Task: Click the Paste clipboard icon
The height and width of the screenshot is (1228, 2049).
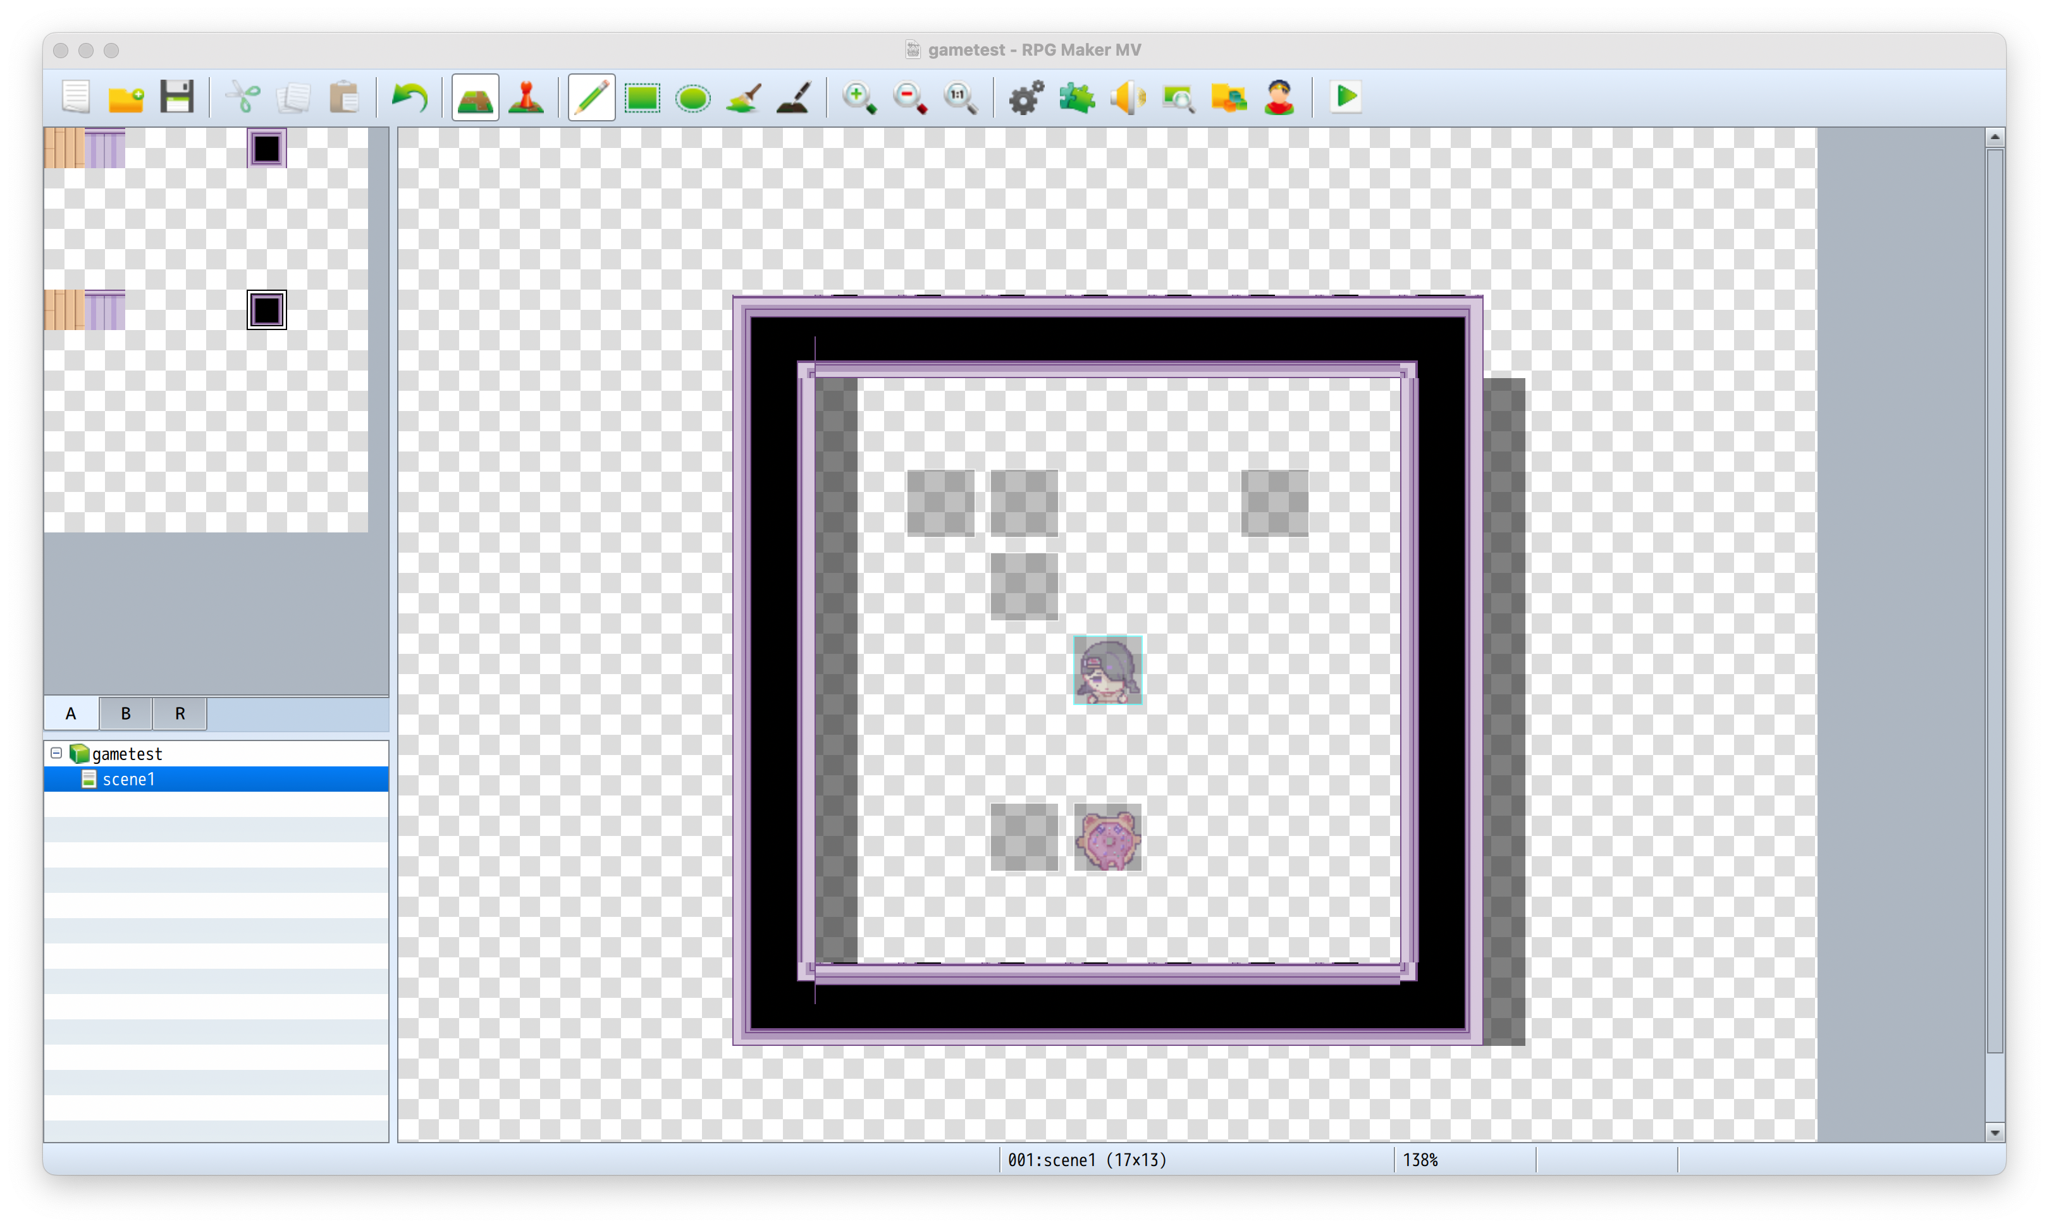Action: click(344, 97)
